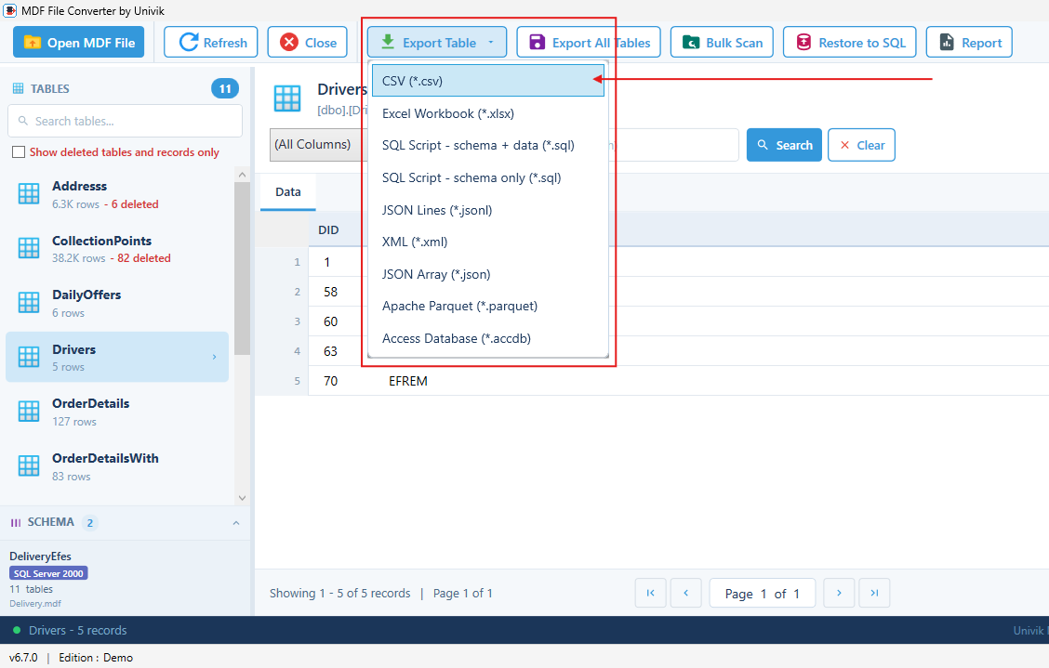Click the table list scroll up arrow
The height and width of the screenshot is (668, 1049).
click(242, 175)
